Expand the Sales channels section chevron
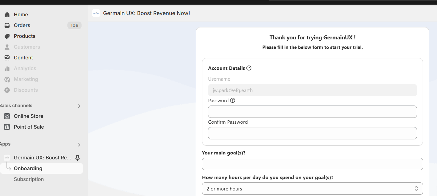The image size is (437, 196). (x=79, y=106)
